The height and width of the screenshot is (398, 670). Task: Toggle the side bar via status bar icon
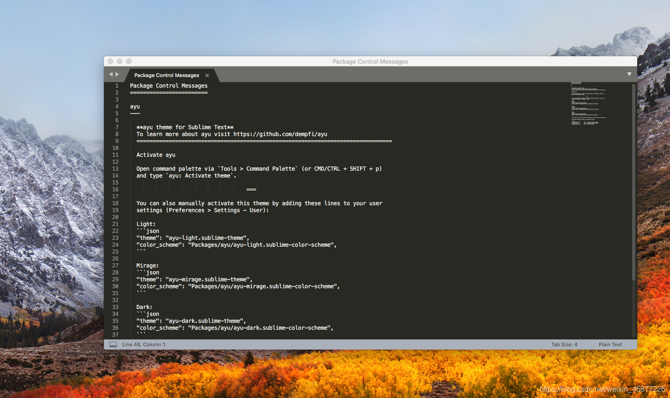tap(113, 345)
